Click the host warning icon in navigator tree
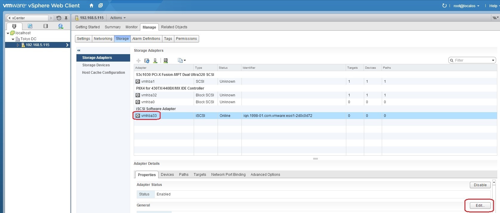This screenshot has height=213, width=500. [23, 45]
